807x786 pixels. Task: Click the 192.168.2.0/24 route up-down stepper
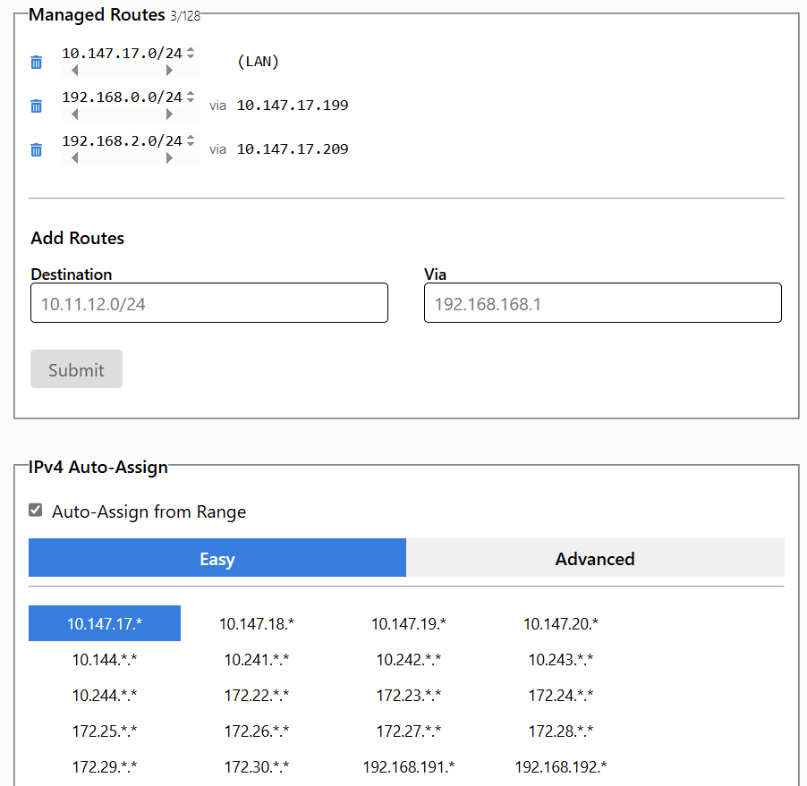tap(191, 141)
